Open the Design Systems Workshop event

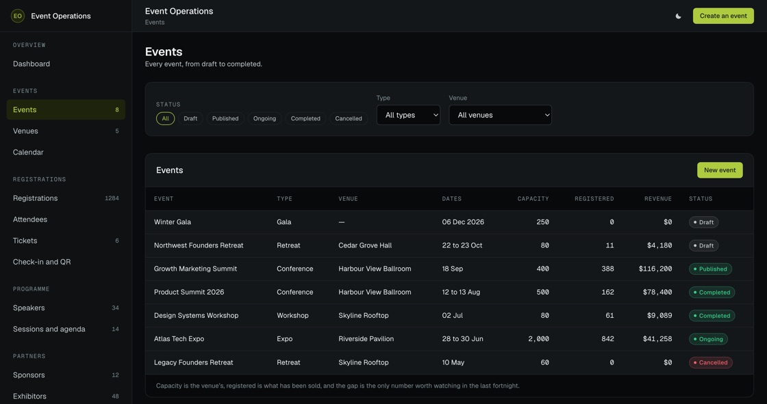(196, 316)
